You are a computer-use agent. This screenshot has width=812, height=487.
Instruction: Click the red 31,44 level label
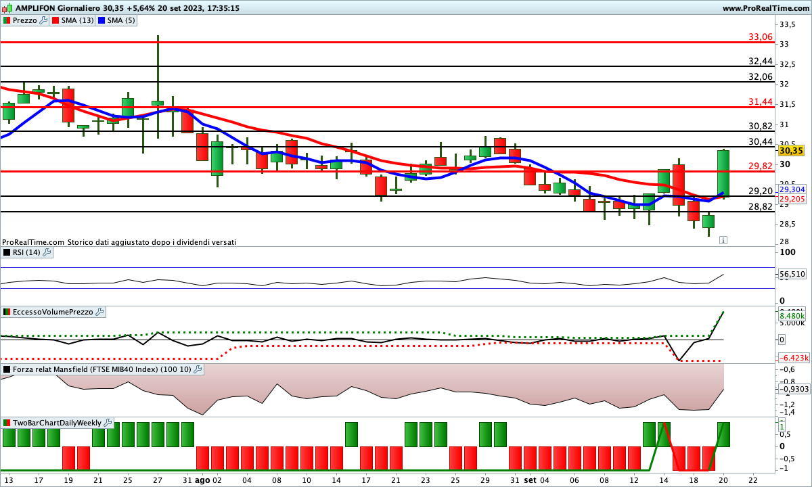tap(761, 101)
